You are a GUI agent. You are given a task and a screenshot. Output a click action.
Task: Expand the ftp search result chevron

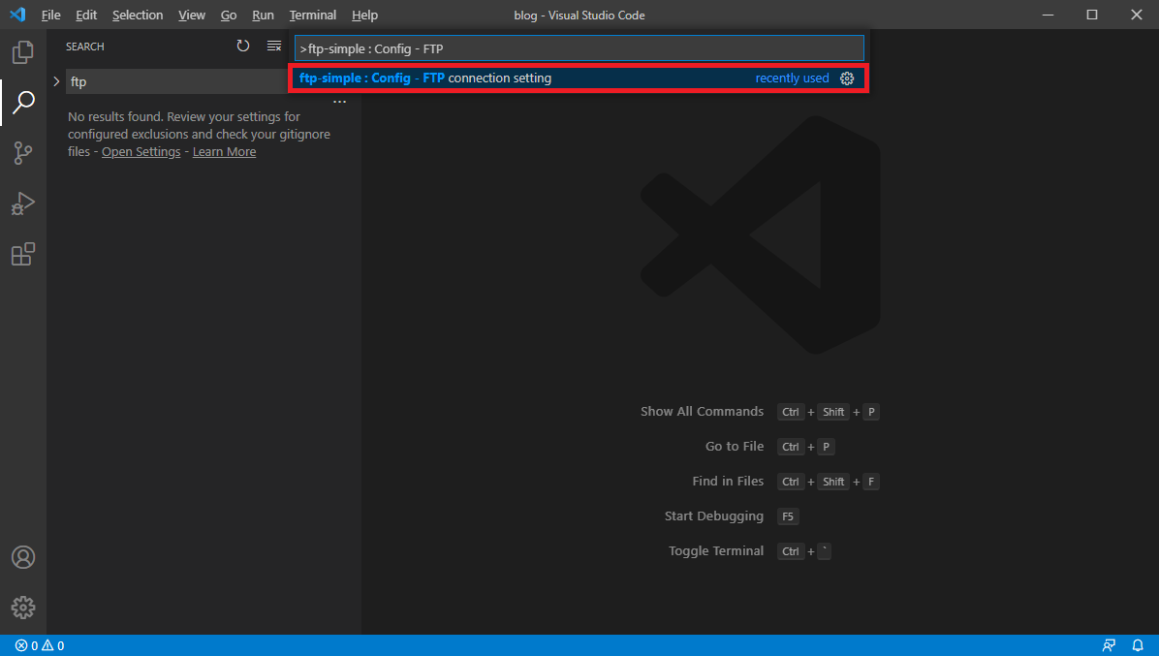click(x=55, y=81)
